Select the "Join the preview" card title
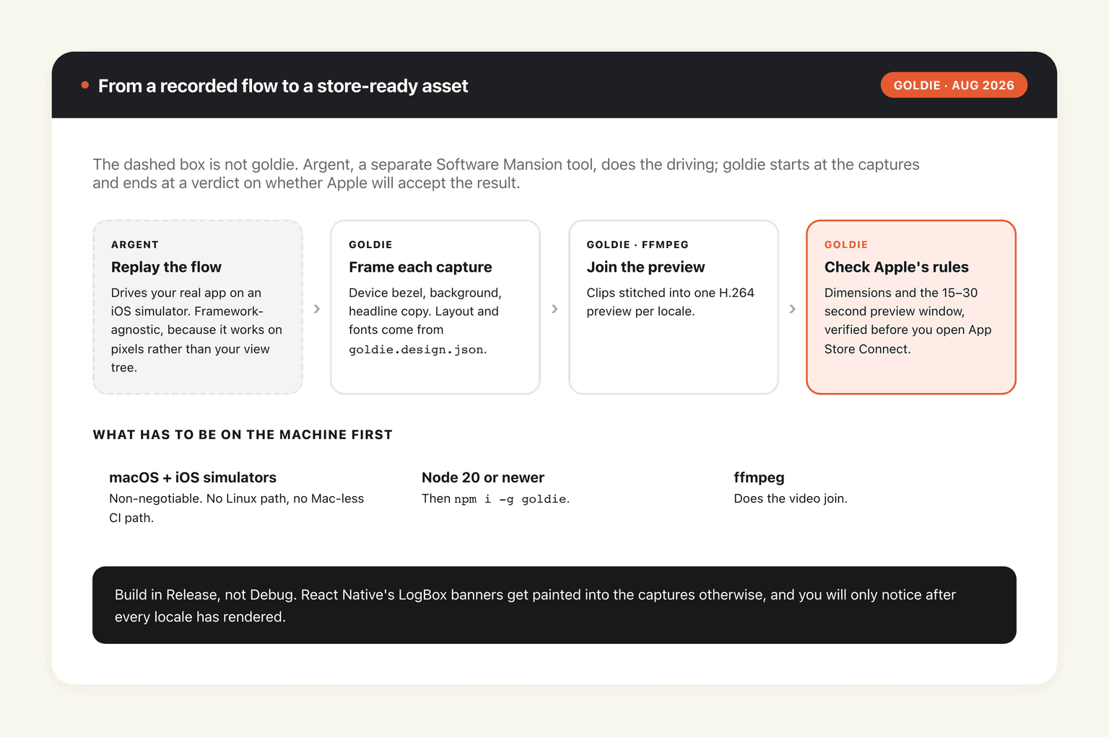The image size is (1109, 737). click(x=645, y=267)
